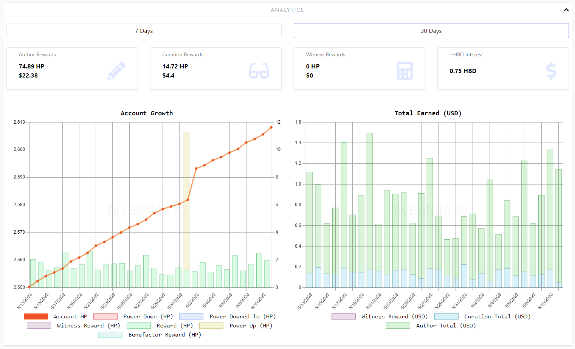The width and height of the screenshot is (575, 349).
Task: Click the Power Down (HP) legend label
Action: click(x=148, y=316)
